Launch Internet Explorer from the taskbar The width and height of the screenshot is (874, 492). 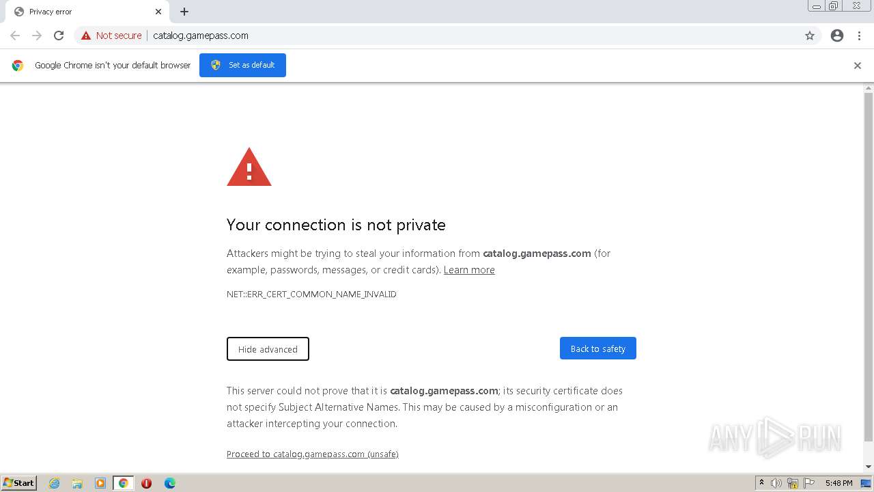[54, 483]
